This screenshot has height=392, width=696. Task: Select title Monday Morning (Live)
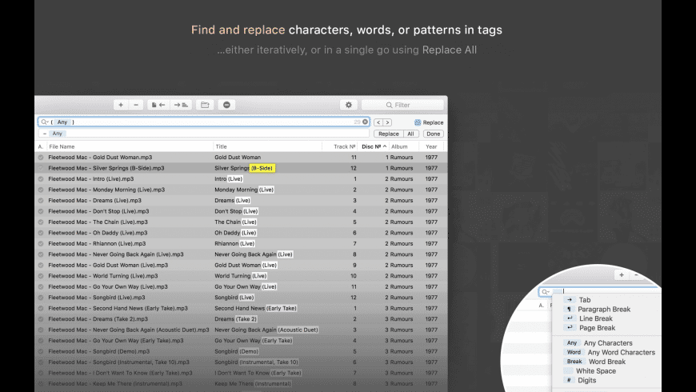coord(244,190)
